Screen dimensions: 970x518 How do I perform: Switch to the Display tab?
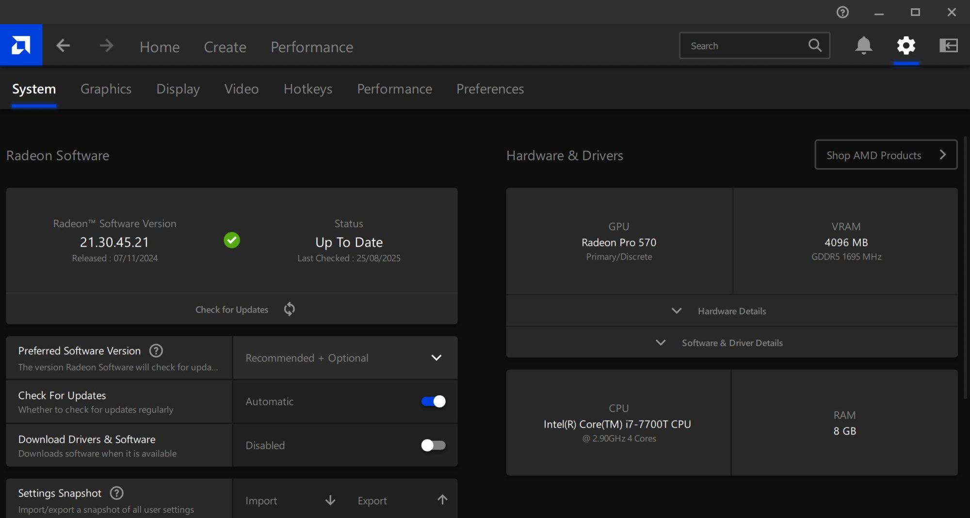click(x=178, y=89)
